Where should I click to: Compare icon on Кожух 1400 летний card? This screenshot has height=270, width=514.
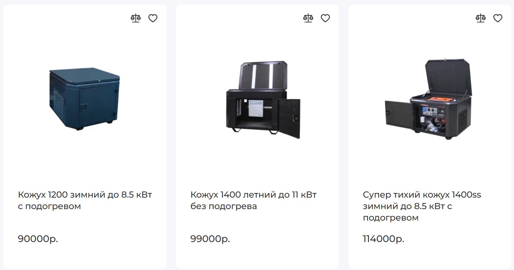coord(308,18)
